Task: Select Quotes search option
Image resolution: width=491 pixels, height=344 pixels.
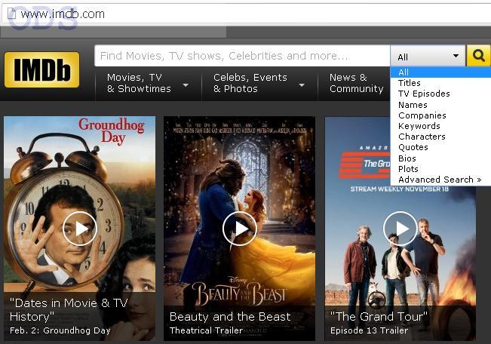Action: 413,147
